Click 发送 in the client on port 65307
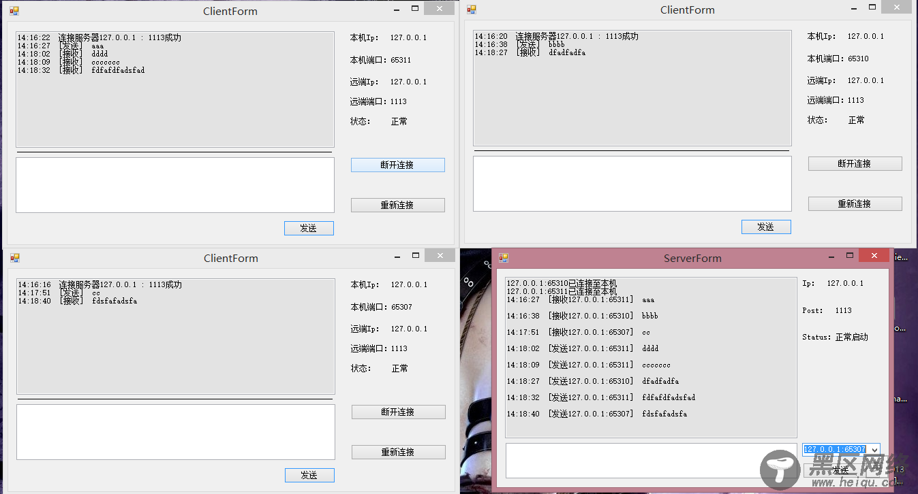 pyautogui.click(x=309, y=475)
